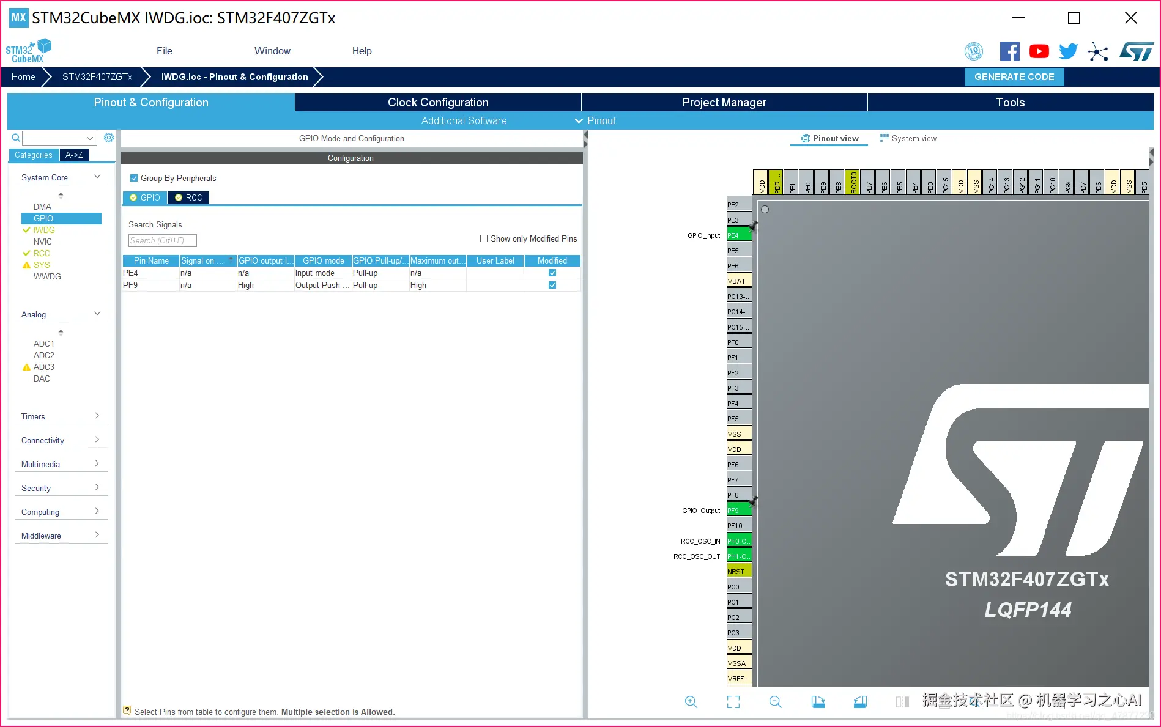Select the BOOT0 pin on the chip
The height and width of the screenshot is (727, 1161).
852,182
